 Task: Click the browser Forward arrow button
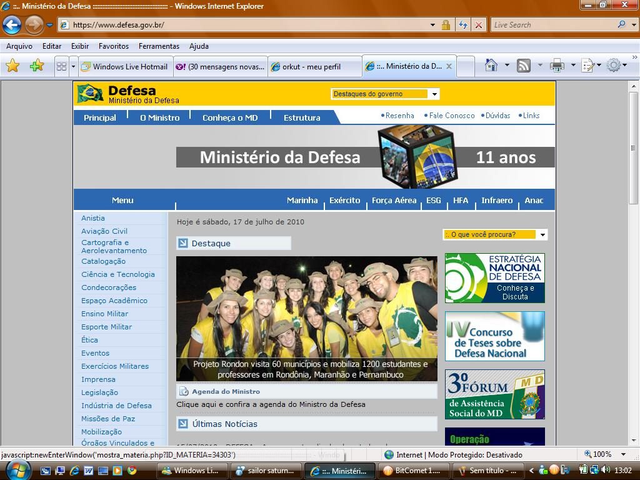tap(34, 25)
